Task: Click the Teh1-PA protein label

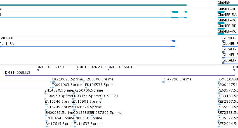Action: (7, 44)
